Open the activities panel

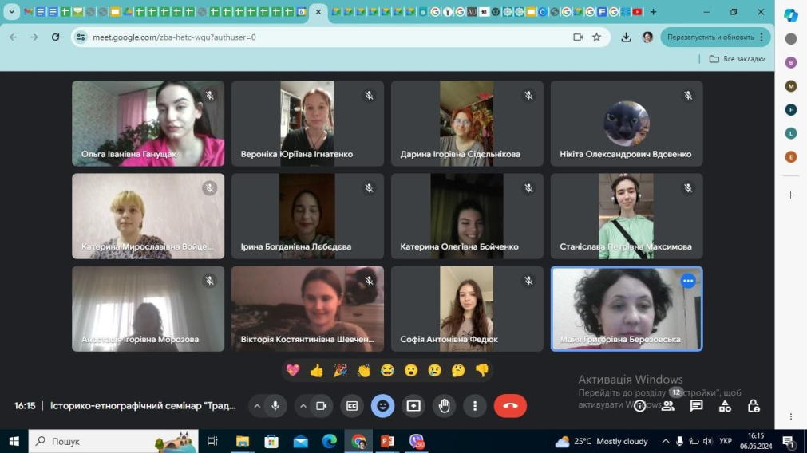coord(725,406)
